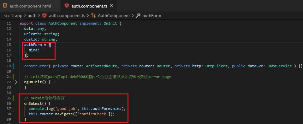Click the class symbol icon in the breadcrumb

pos(93,16)
